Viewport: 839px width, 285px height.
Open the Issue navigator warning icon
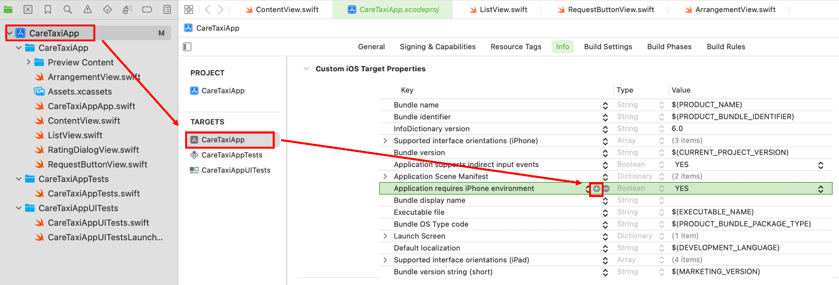coord(87,10)
